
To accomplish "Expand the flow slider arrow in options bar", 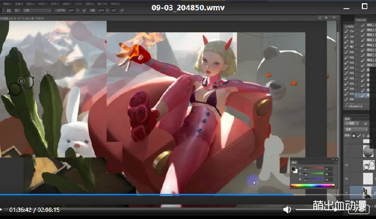I will 108,10.
